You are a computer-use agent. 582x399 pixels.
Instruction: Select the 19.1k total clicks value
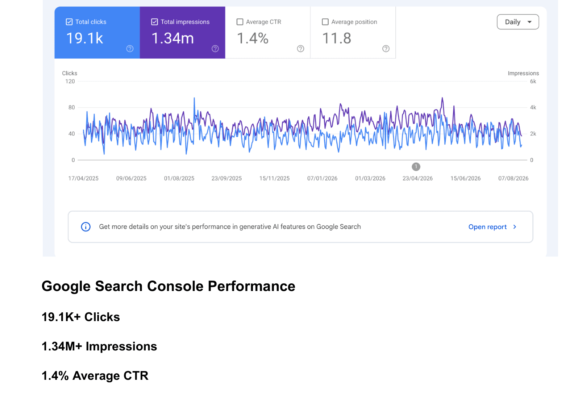(85, 38)
